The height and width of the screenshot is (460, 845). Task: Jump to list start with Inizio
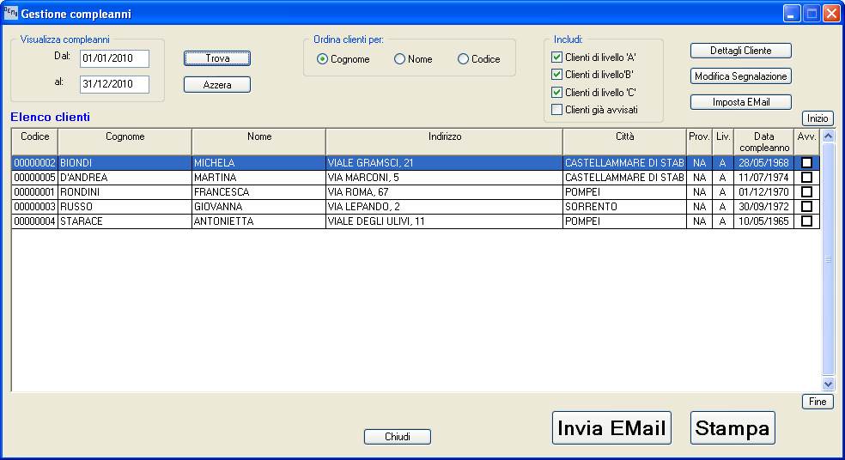818,118
